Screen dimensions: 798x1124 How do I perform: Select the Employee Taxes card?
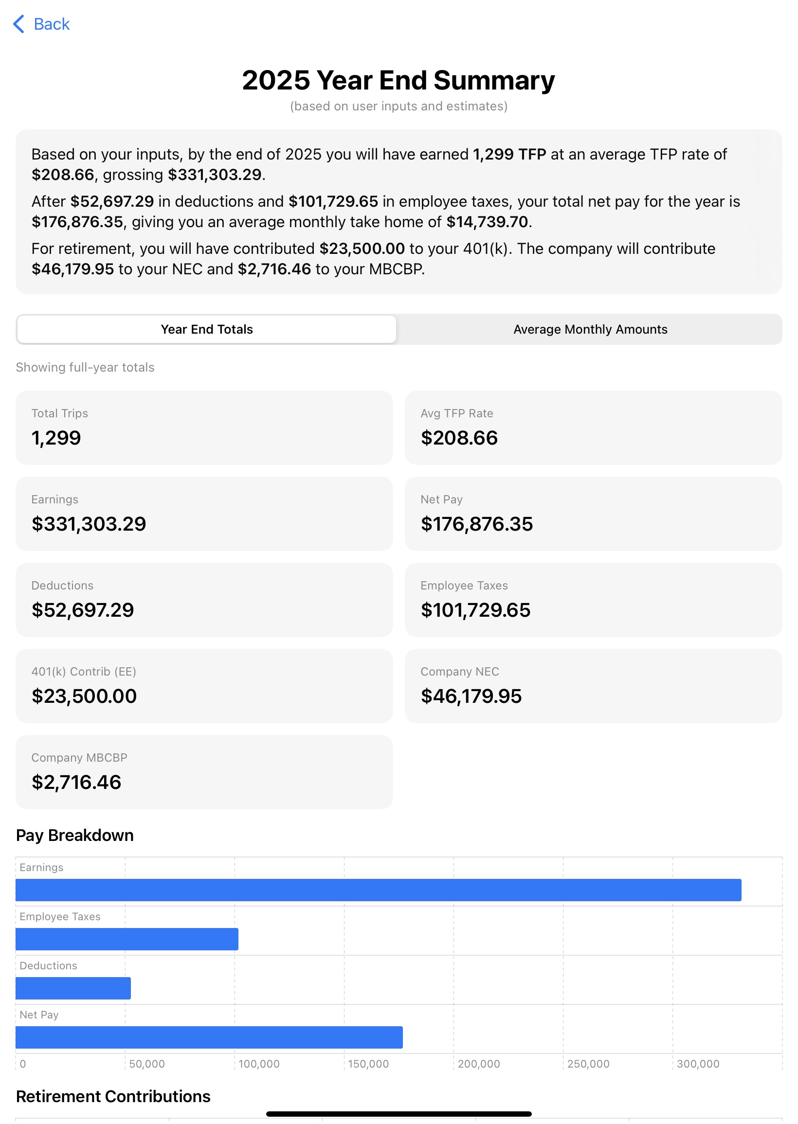tap(593, 600)
